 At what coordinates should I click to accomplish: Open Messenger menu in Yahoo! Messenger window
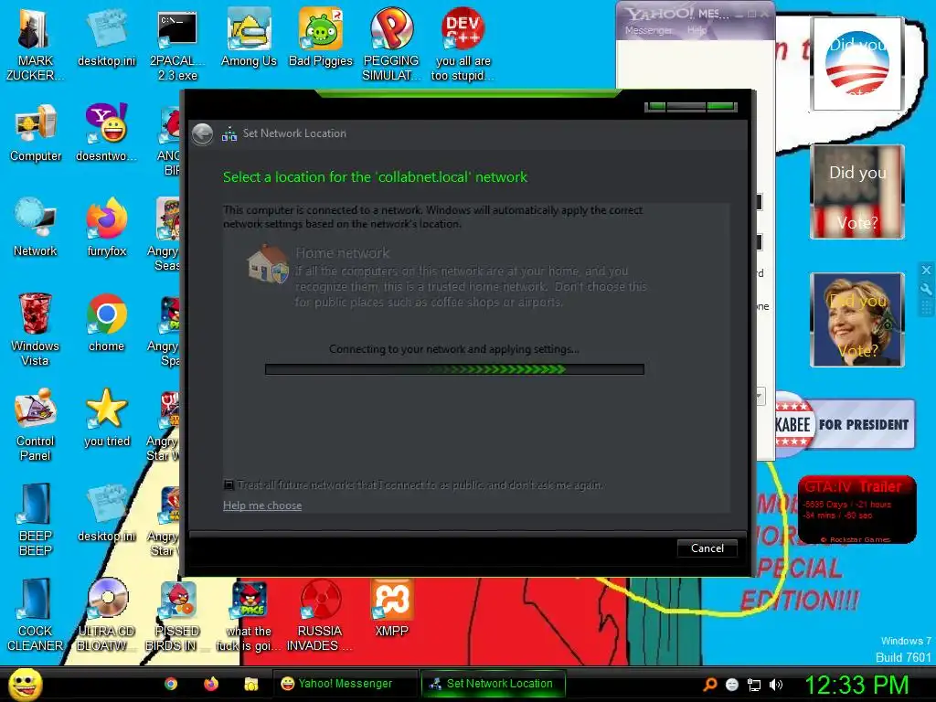648,30
